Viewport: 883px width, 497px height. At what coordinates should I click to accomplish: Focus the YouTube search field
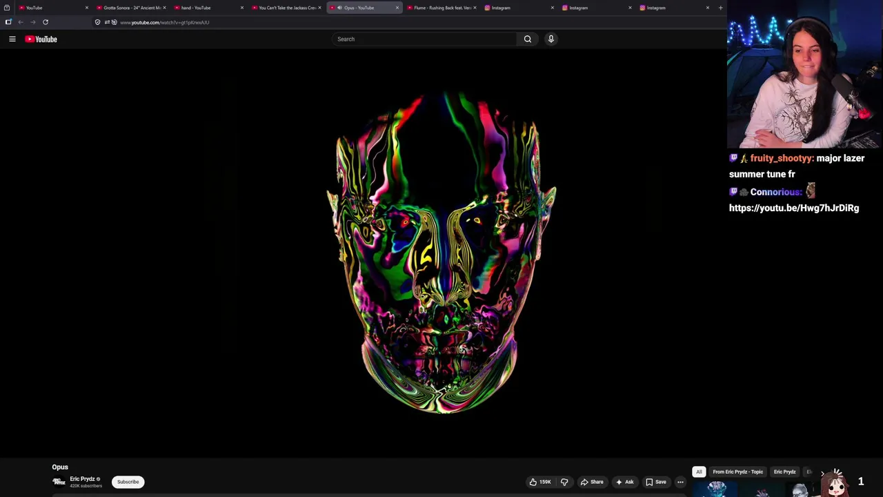coord(424,39)
